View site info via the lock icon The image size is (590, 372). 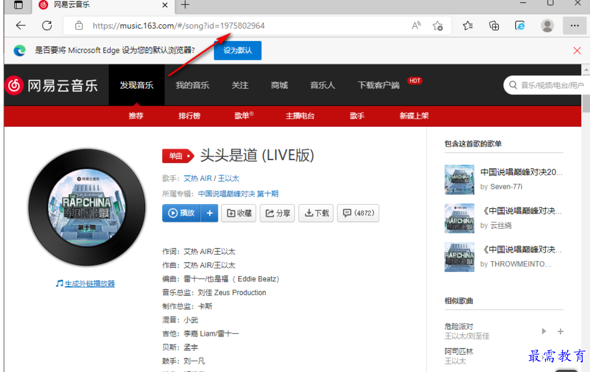(x=79, y=25)
